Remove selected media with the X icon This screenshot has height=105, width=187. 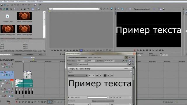coord(11,9)
